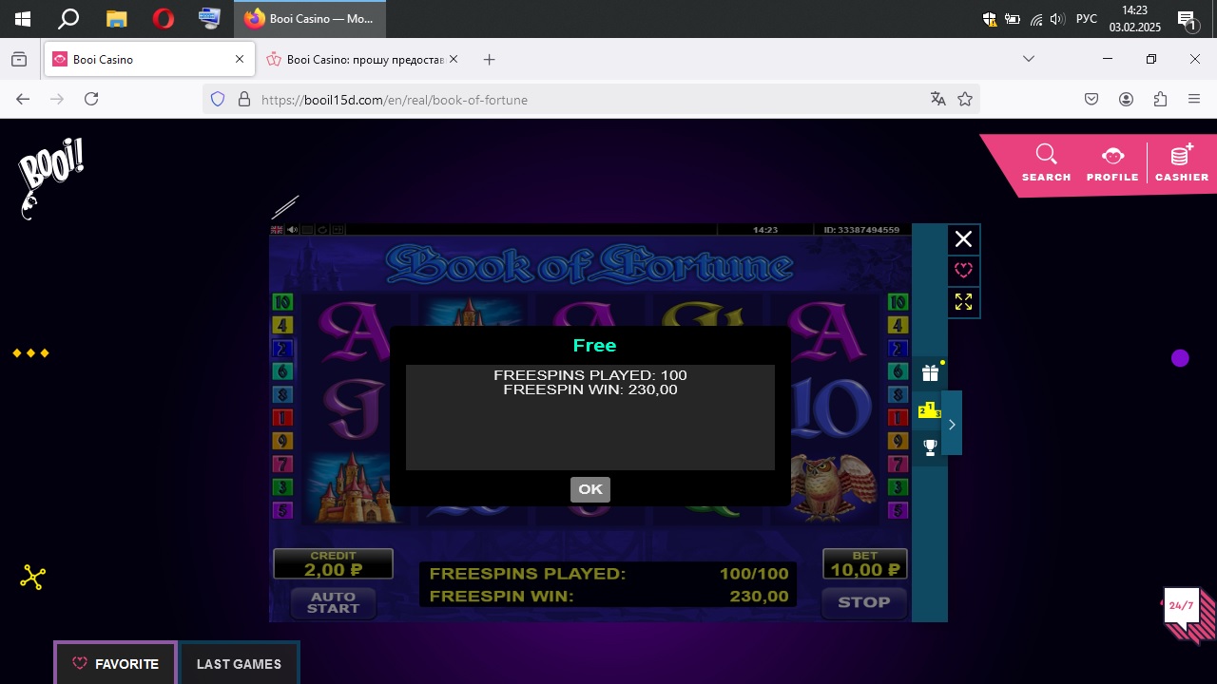Close the 'прошу предостав' tab
Image resolution: width=1217 pixels, height=684 pixels.
click(x=454, y=59)
